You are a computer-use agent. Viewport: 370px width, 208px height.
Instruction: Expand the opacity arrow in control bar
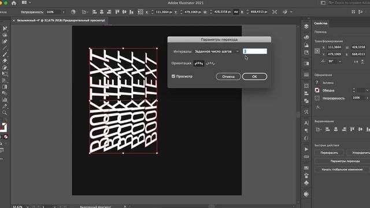point(64,12)
